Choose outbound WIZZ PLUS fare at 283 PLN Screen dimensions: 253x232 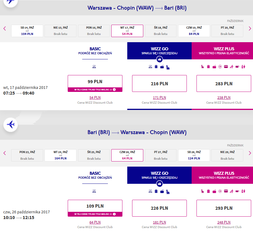[224, 83]
